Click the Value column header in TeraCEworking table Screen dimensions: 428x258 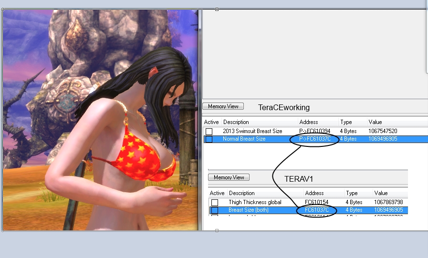(375, 122)
